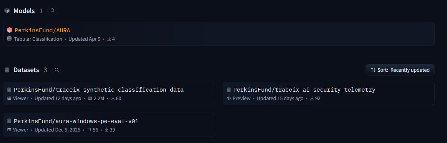Click the AURA model avatar icon
447x143 pixels.
coord(10,30)
